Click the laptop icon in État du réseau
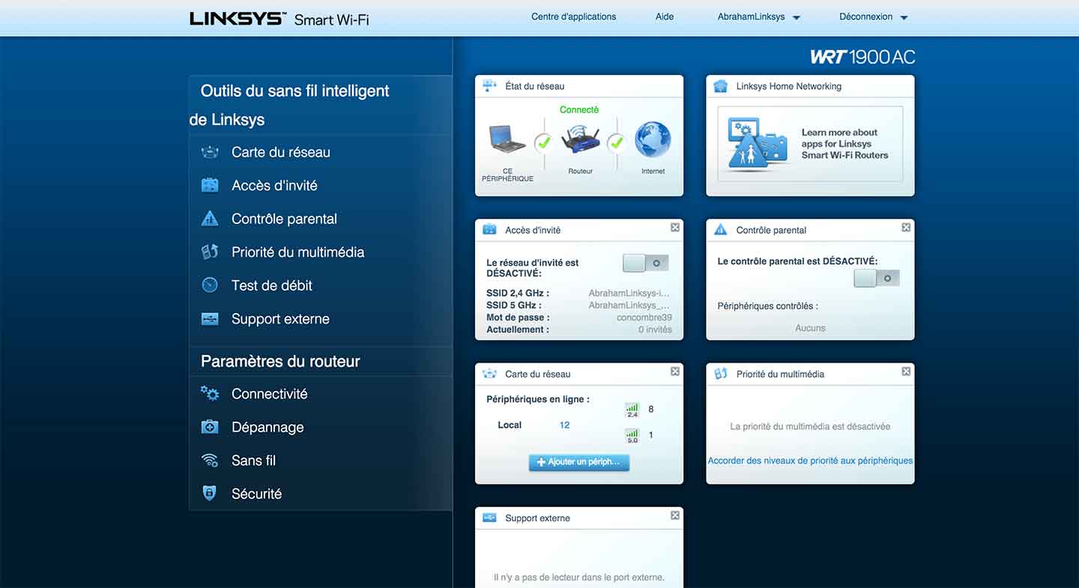 [507, 139]
